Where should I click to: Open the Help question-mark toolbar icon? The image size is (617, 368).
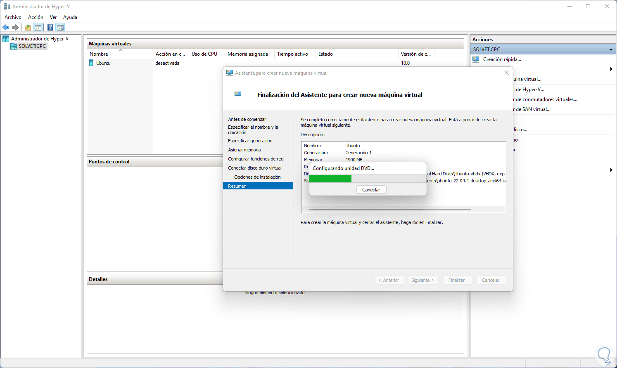click(50, 28)
